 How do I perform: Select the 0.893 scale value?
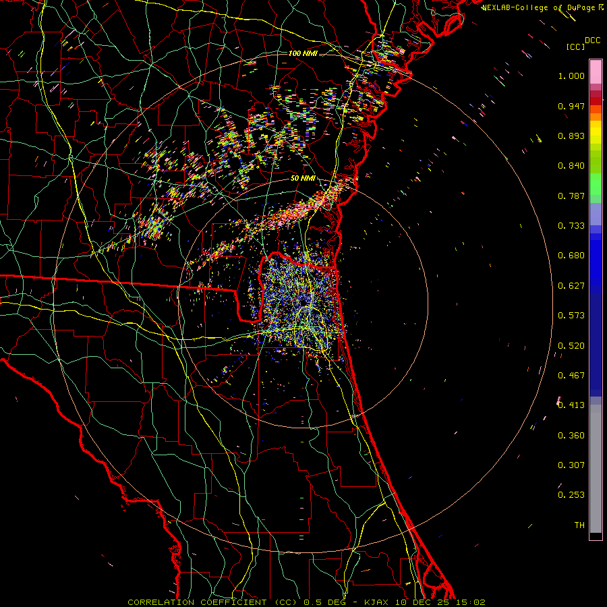click(x=571, y=136)
